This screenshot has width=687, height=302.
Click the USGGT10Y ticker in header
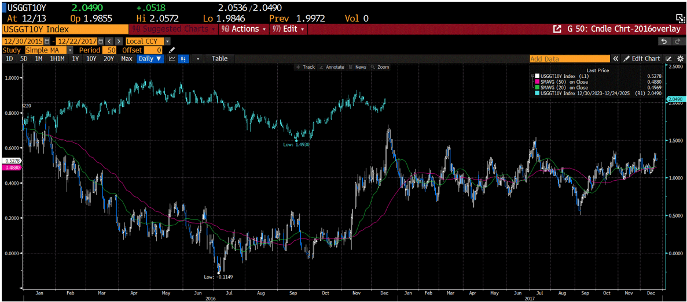tap(25, 8)
